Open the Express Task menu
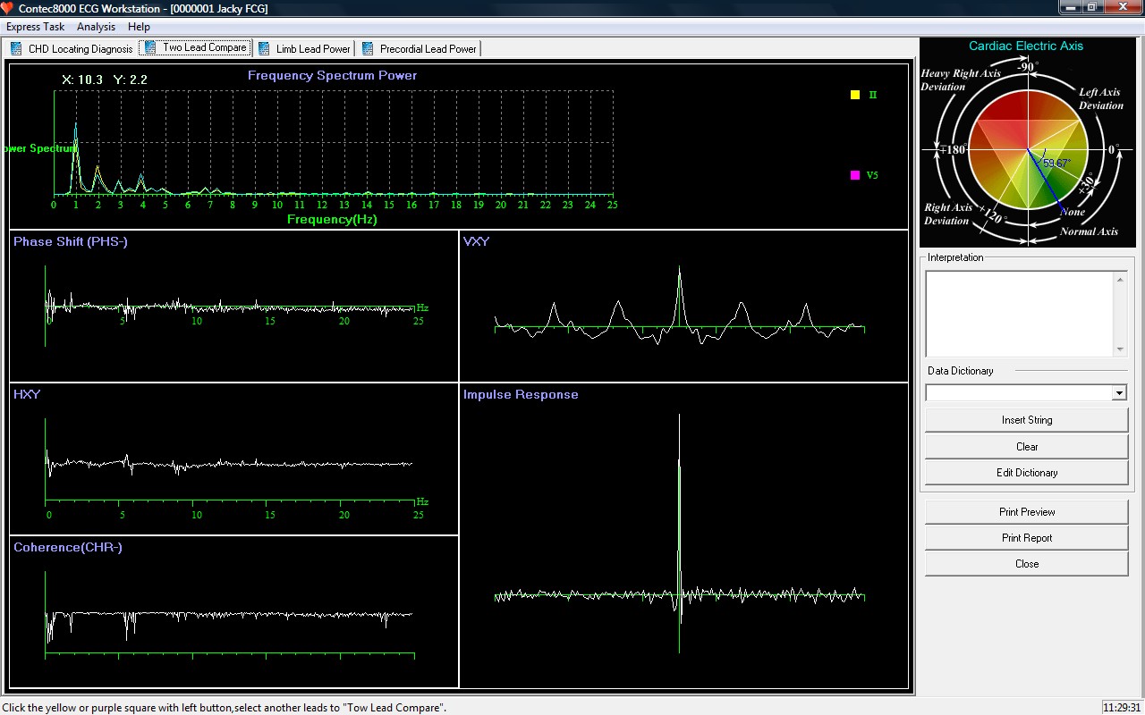Image resolution: width=1145 pixels, height=715 pixels. (35, 27)
